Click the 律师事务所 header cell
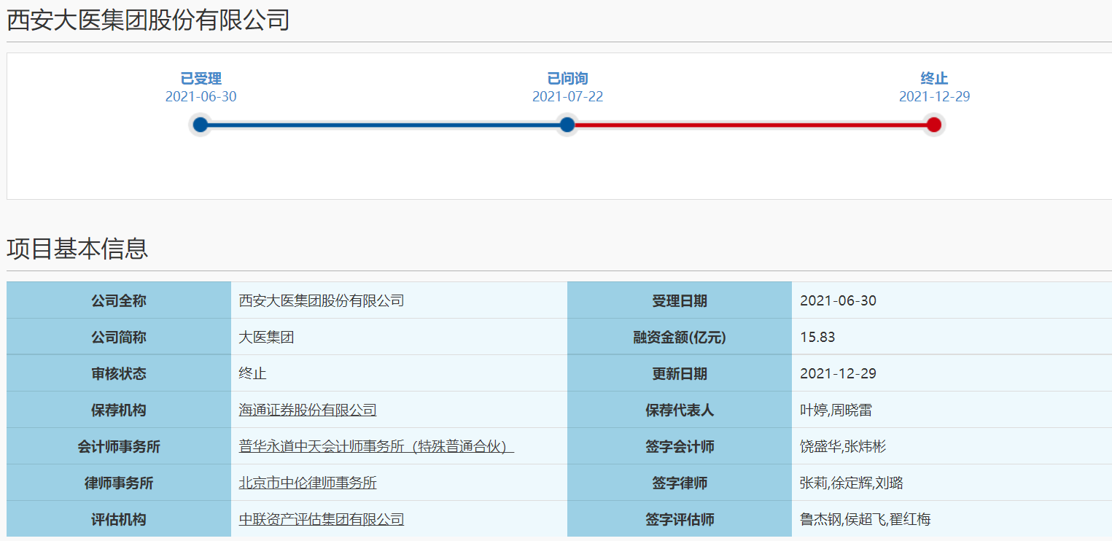 coord(119,483)
